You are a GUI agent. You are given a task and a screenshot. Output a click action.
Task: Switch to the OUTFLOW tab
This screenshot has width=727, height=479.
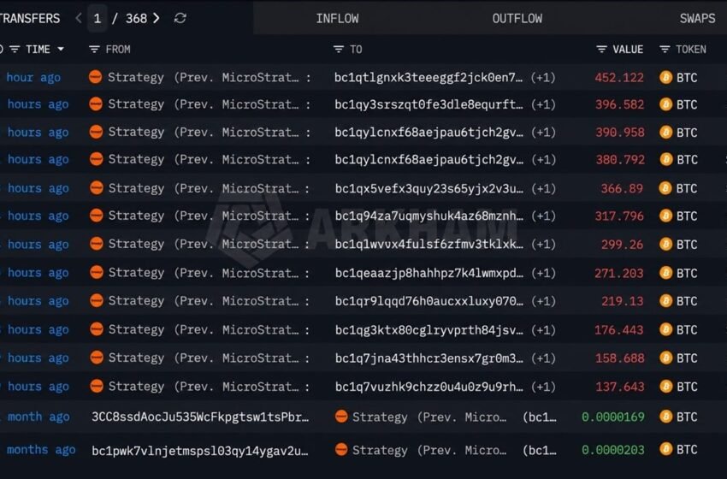pos(517,19)
